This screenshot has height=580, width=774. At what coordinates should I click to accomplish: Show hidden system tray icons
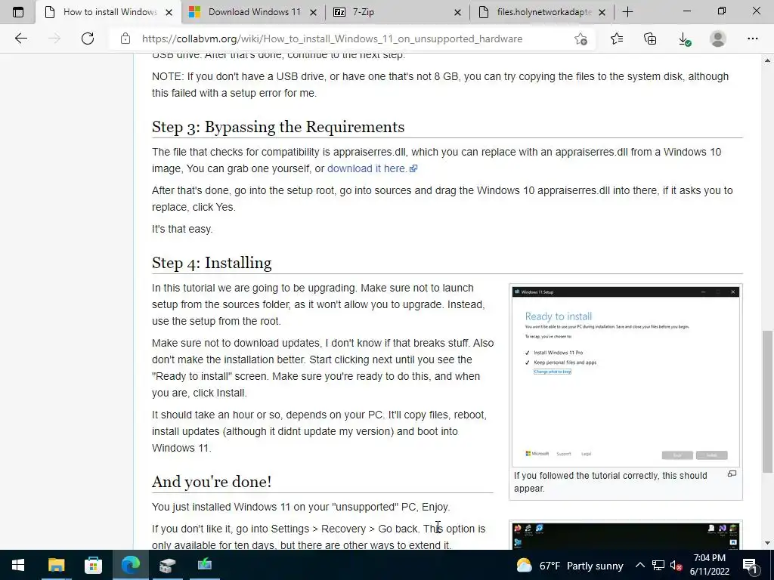639,565
